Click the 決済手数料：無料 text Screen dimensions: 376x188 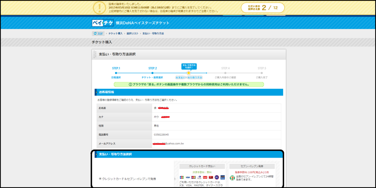(x=202, y=172)
